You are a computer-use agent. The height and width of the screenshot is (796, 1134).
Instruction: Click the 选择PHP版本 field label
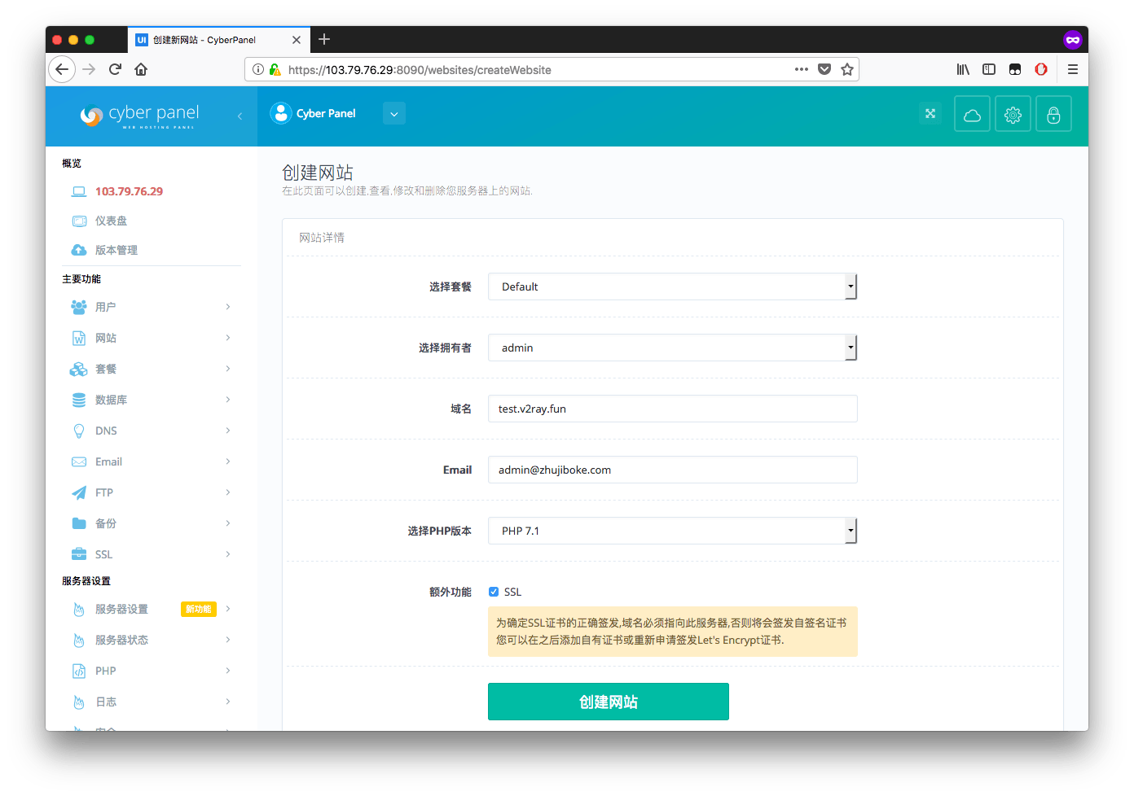(x=440, y=531)
